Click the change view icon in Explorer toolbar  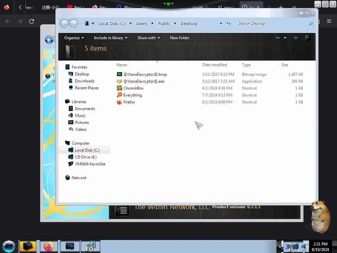coord(278,38)
